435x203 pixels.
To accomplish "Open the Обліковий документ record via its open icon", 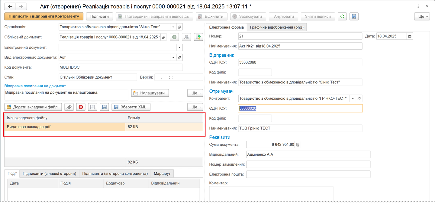I will (163, 37).
